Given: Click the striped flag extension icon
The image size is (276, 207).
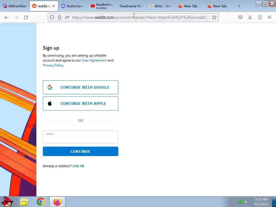Looking at the screenshot, I should [260, 17].
